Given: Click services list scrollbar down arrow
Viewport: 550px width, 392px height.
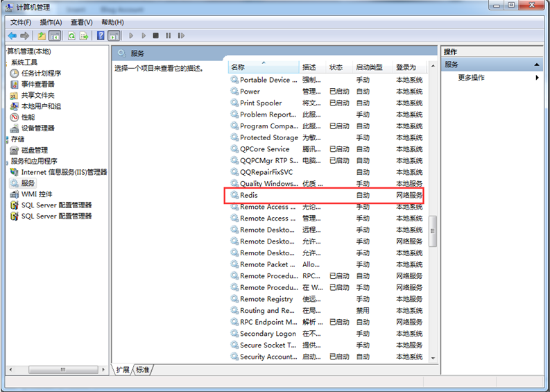Looking at the screenshot, I should click(x=433, y=358).
